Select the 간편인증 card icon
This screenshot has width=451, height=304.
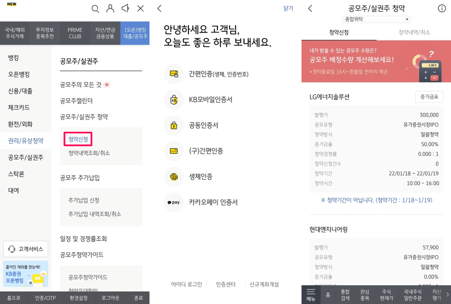[x=174, y=74]
